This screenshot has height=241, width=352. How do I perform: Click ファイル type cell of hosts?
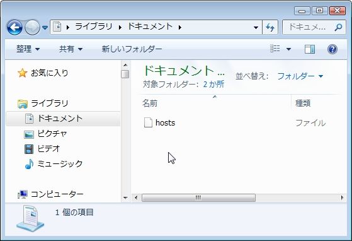(x=310, y=123)
